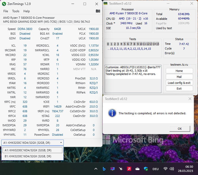Open the Tools menu in ZenTimings
The height and width of the screenshot is (175, 198).
coord(16,11)
